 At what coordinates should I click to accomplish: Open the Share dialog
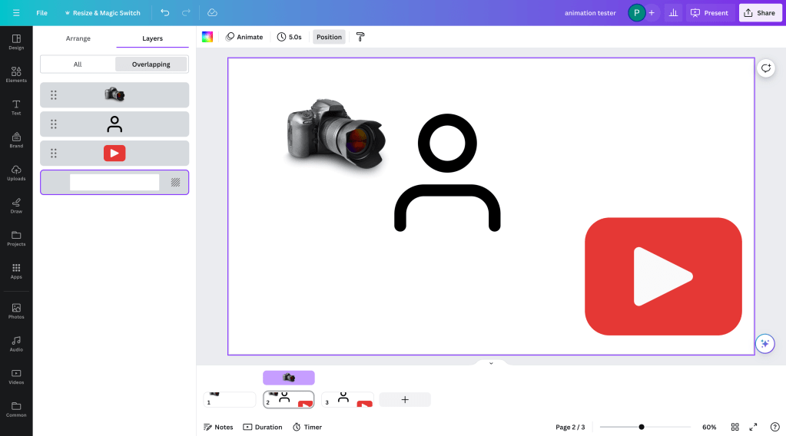[760, 13]
